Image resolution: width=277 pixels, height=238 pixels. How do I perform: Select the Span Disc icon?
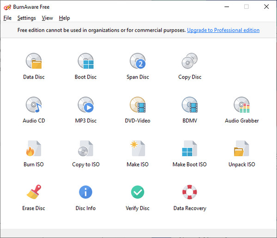point(138,61)
